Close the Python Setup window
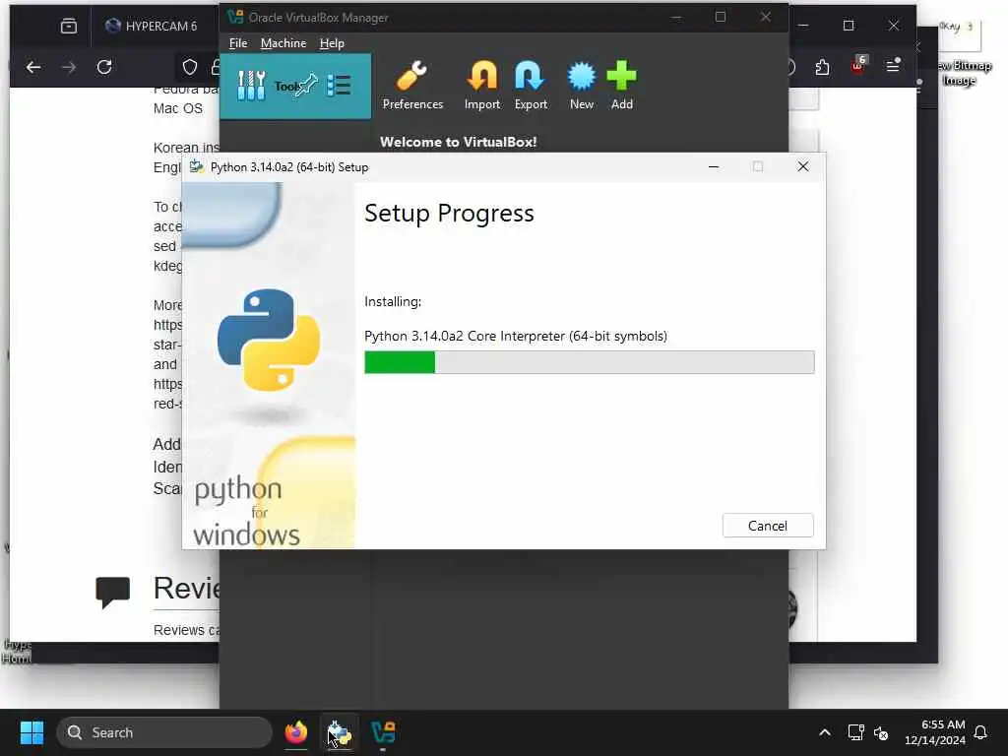1008x756 pixels. [803, 166]
